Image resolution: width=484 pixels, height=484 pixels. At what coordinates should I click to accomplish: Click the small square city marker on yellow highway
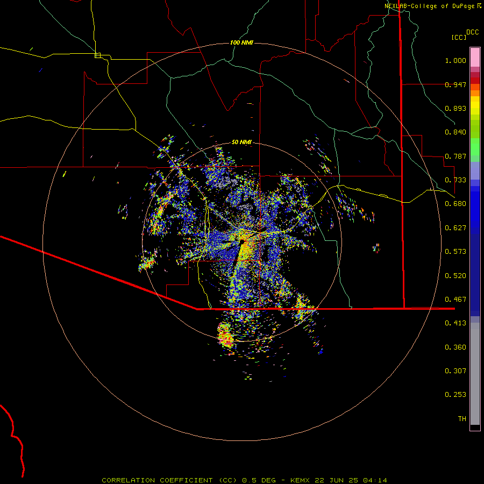97,55
